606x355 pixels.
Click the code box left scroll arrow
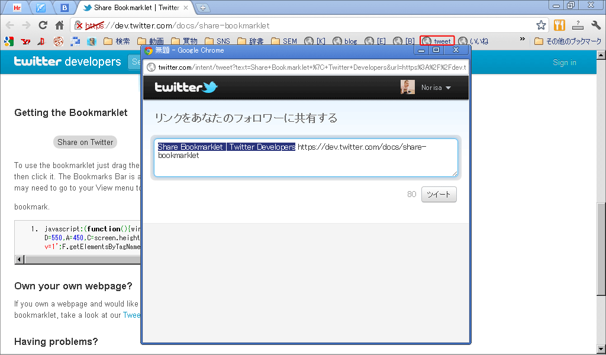[x=20, y=260]
